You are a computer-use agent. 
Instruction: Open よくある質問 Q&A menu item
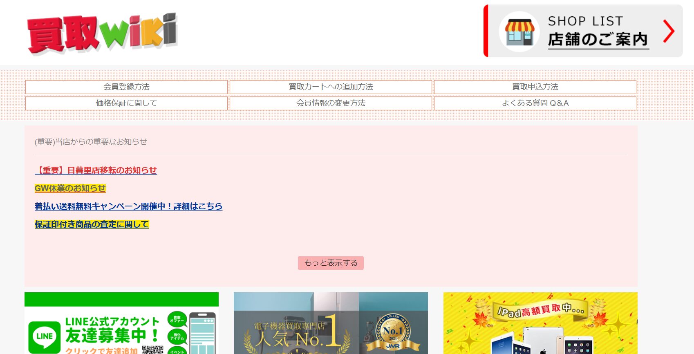535,103
